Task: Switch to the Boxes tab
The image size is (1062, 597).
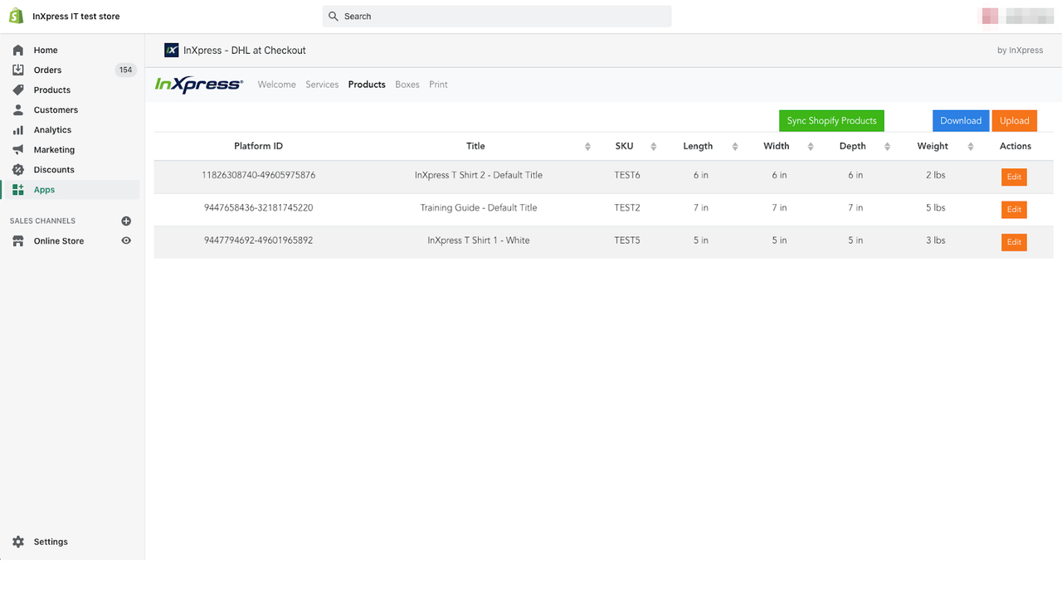Action: tap(407, 84)
